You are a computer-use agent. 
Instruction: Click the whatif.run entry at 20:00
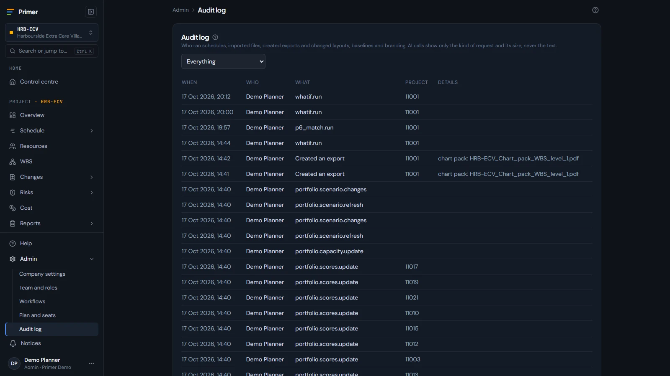(309, 112)
